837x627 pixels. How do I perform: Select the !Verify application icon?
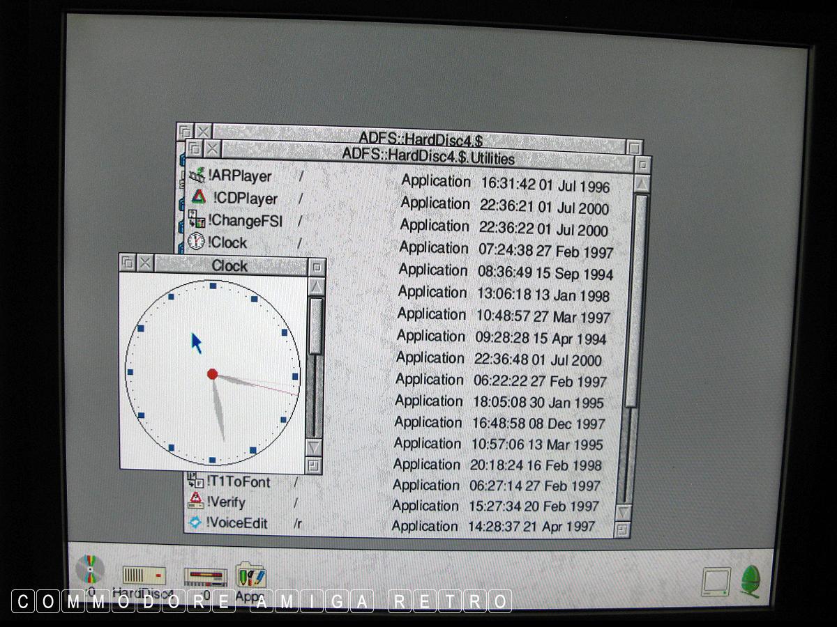[x=196, y=501]
